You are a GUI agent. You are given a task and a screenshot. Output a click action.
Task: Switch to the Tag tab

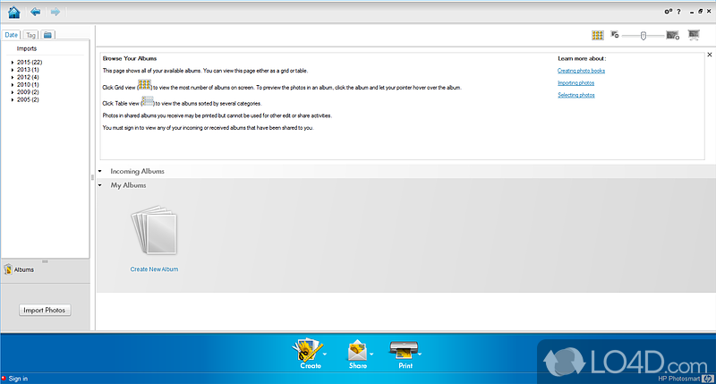tap(30, 35)
